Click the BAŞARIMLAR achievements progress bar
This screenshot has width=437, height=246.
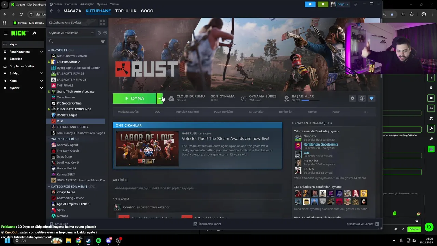(x=310, y=100)
